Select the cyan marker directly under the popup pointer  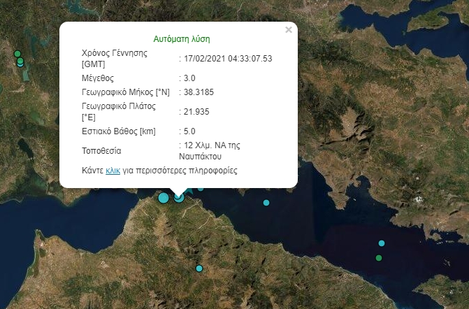coord(179,198)
